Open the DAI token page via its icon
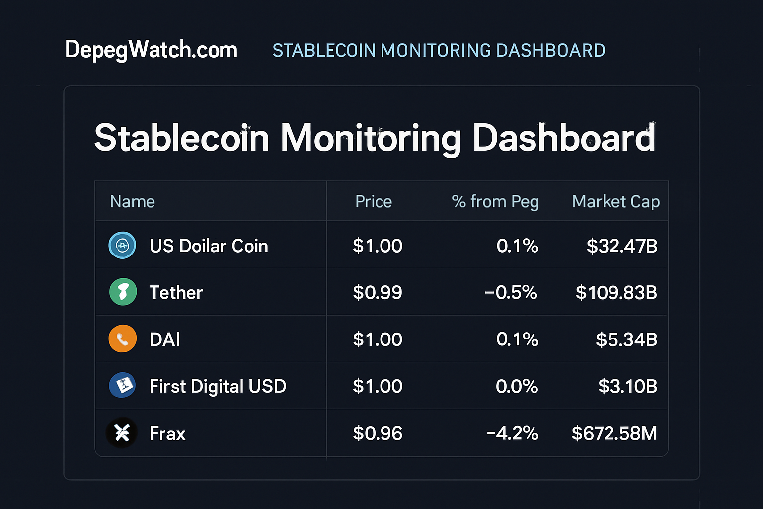 click(122, 339)
